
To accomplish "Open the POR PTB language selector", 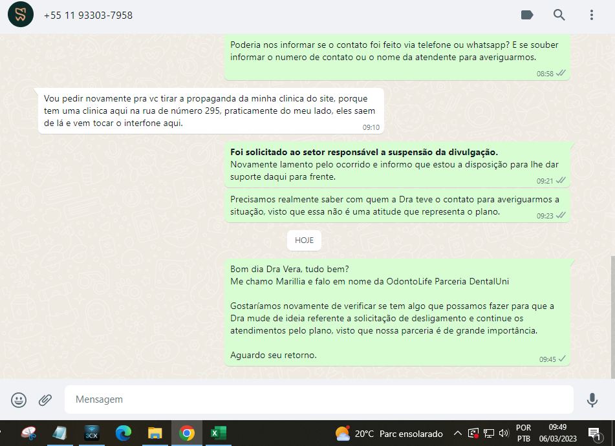I will click(524, 434).
